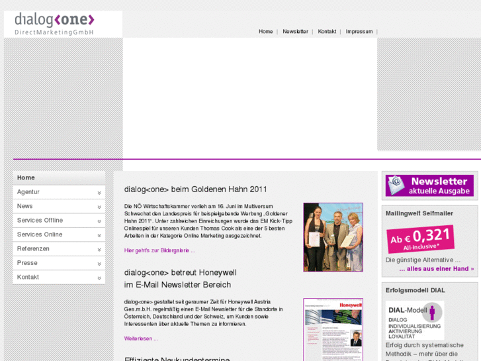
Task: Click the envelope icon on Newsletter banner
Action: click(x=396, y=185)
